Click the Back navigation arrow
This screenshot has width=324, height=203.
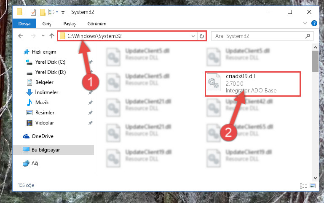click(21, 36)
